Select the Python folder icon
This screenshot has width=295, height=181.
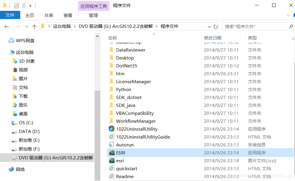(111, 89)
